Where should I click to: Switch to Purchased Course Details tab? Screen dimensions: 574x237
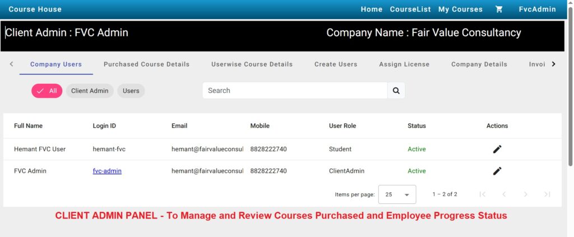pyautogui.click(x=146, y=64)
